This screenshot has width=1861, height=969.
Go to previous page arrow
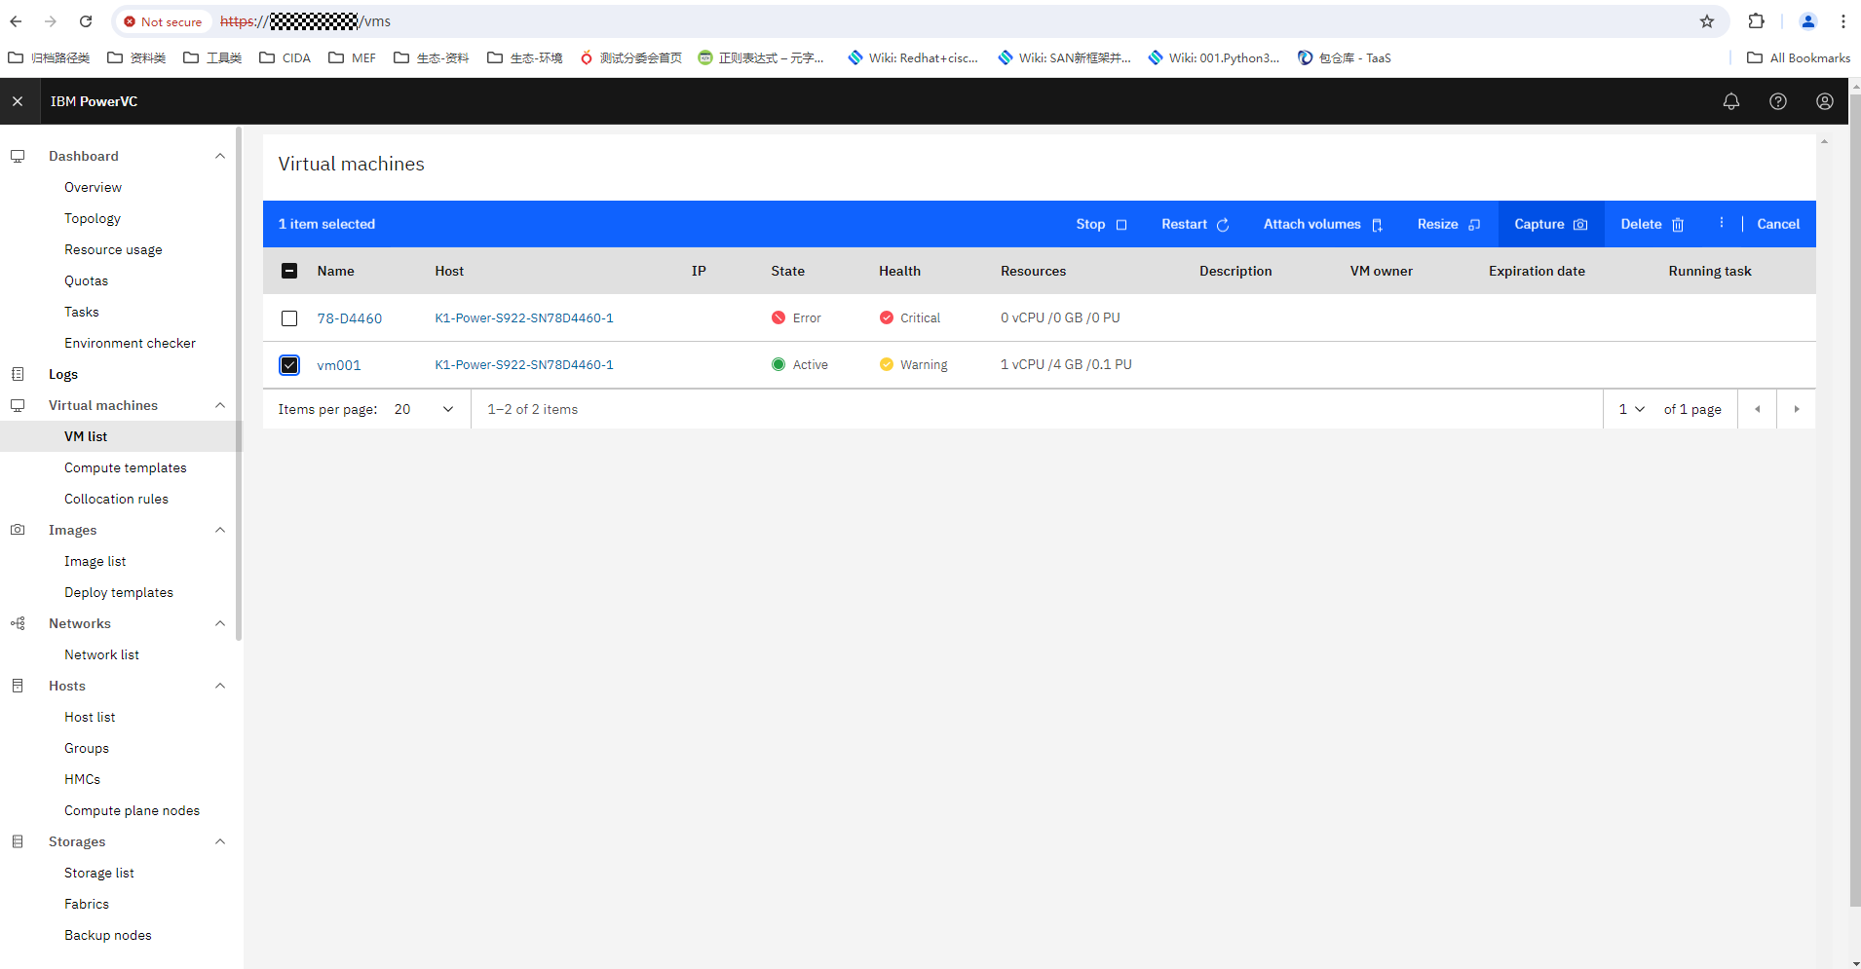(x=1758, y=409)
